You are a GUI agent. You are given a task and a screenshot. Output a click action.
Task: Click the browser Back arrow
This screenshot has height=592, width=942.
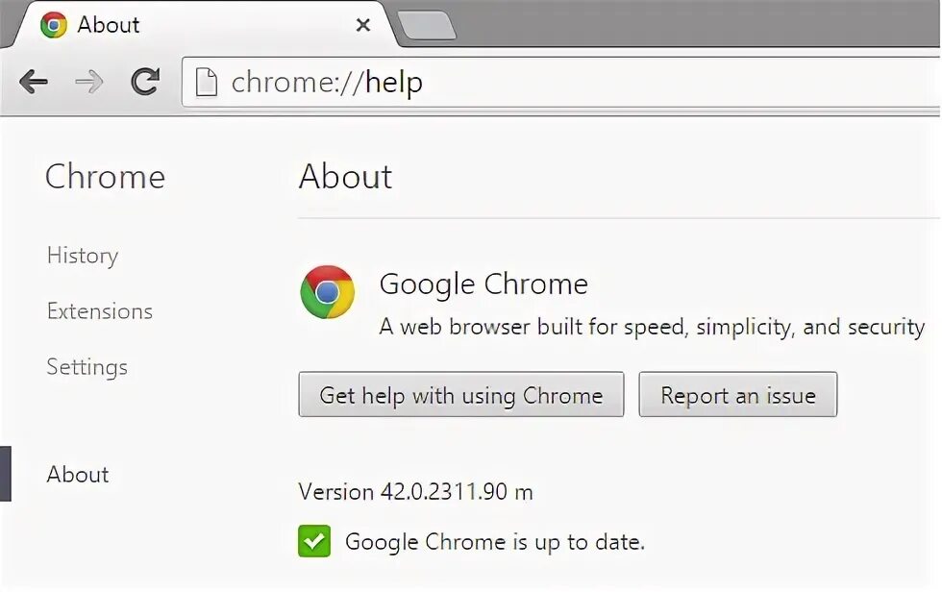(34, 82)
